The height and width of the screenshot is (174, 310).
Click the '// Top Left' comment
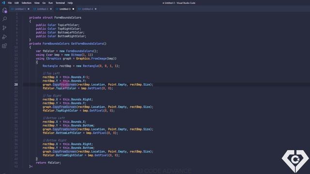click(x=51, y=73)
